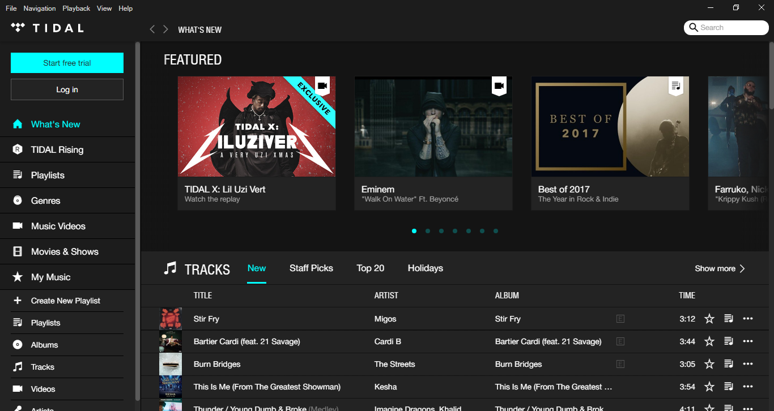Image resolution: width=774 pixels, height=411 pixels.
Task: Favorite This Is Me with the star
Action: (x=709, y=387)
